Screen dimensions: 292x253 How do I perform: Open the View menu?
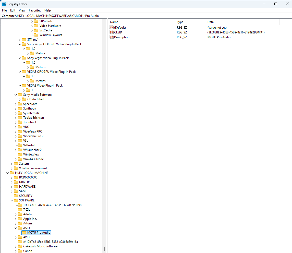pyautogui.click(x=22, y=10)
